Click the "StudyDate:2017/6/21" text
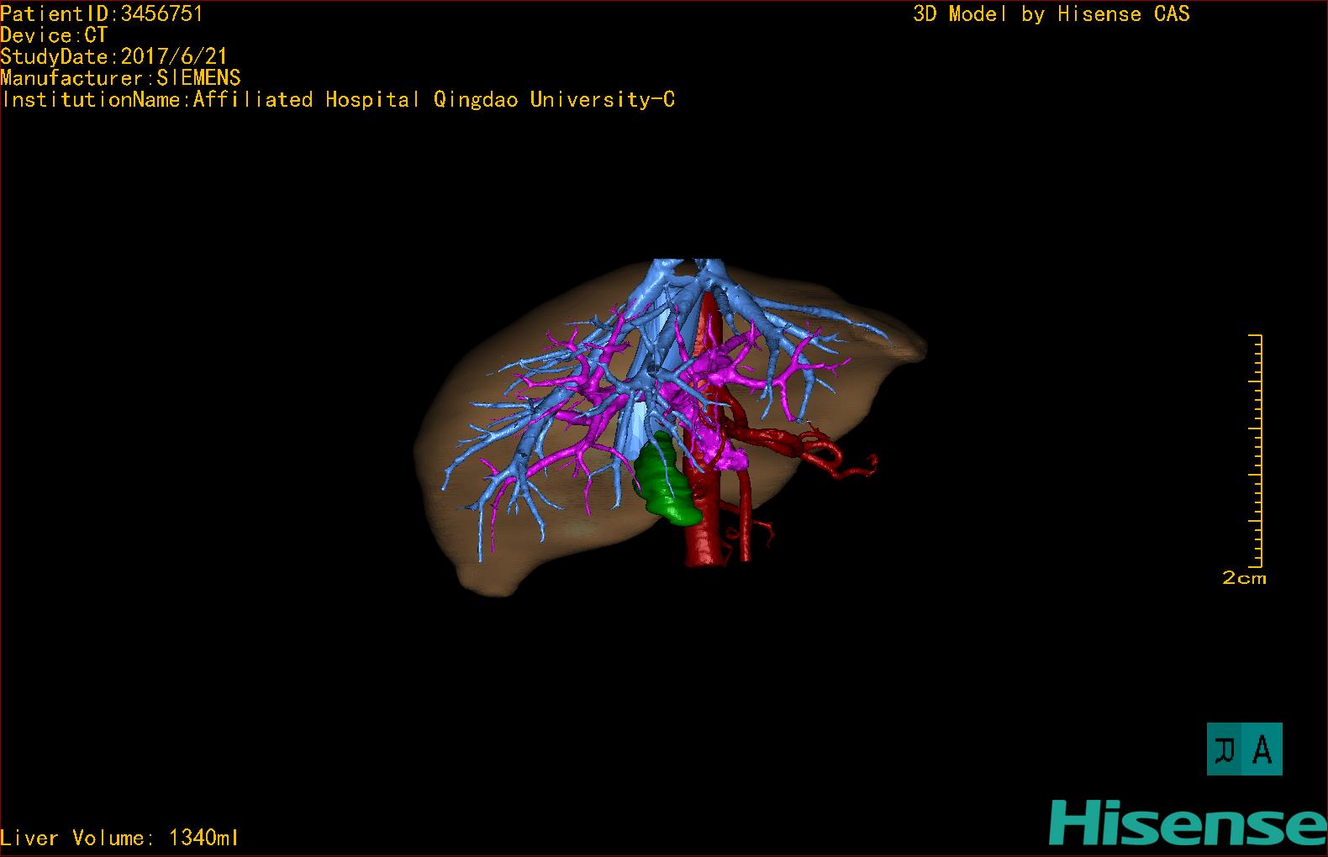The image size is (1328, 857). [114, 56]
